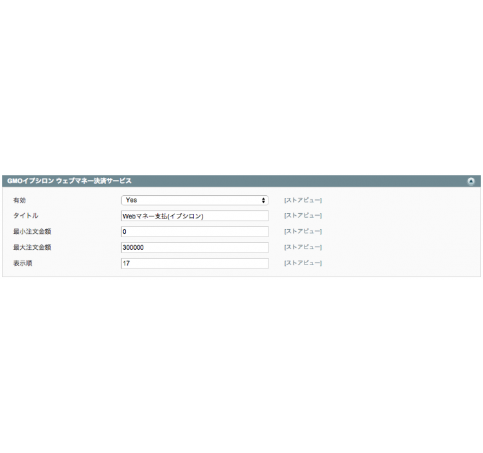Select the Yes value text in 有効
483x453 pixels.
point(131,200)
